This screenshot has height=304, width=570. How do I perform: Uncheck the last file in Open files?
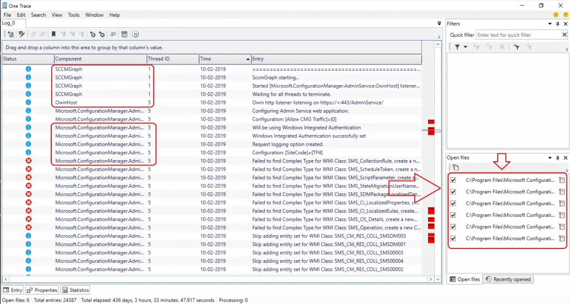pyautogui.click(x=453, y=238)
